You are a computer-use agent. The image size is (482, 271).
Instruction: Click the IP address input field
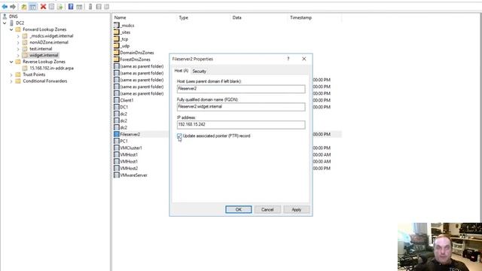point(241,124)
